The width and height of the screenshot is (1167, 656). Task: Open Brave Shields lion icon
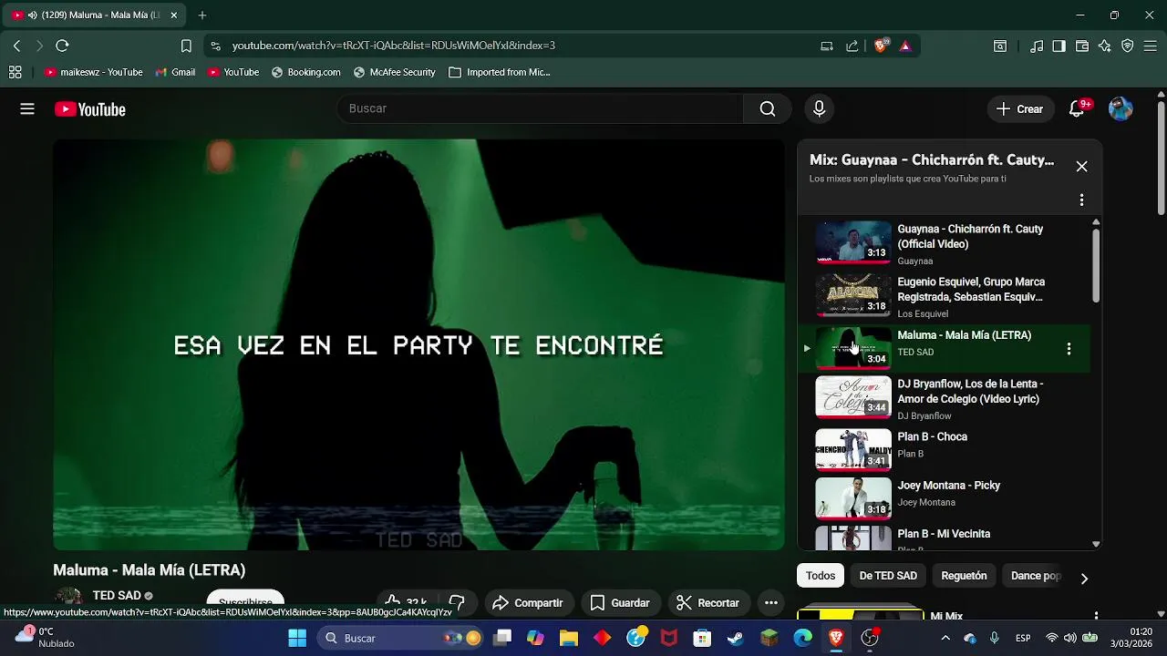pos(881,46)
